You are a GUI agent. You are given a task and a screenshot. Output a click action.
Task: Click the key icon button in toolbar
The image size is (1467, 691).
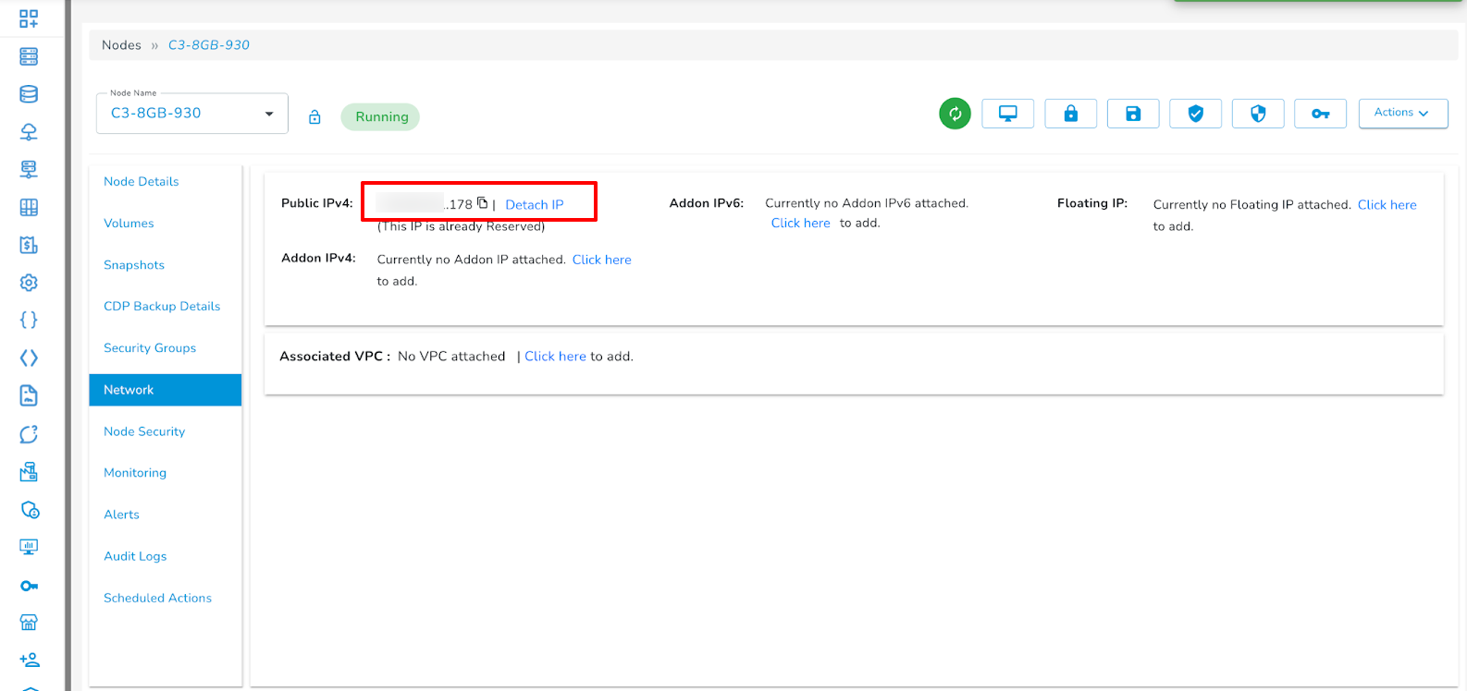[x=1320, y=114]
